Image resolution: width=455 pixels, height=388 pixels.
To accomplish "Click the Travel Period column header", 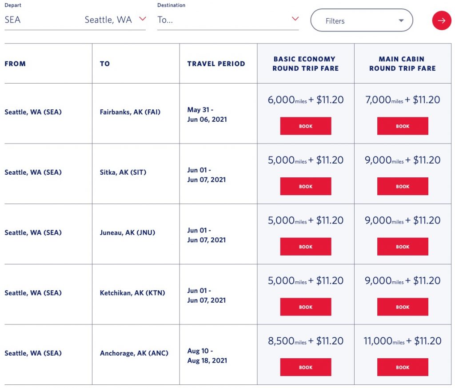I will [216, 64].
